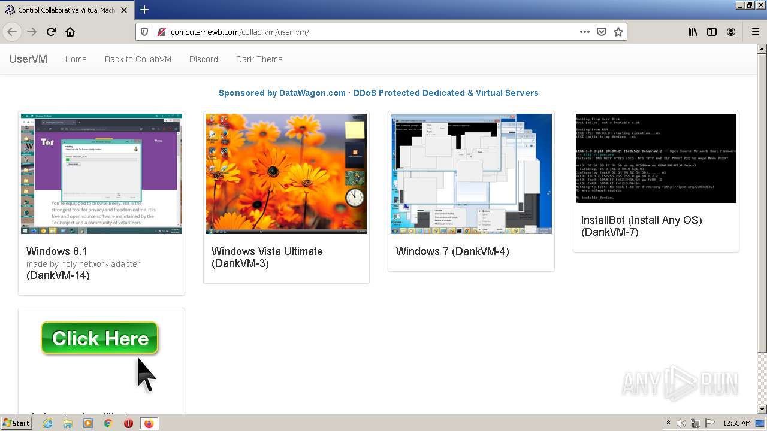
Task: Open the Windows Start menu
Action: tap(16, 423)
